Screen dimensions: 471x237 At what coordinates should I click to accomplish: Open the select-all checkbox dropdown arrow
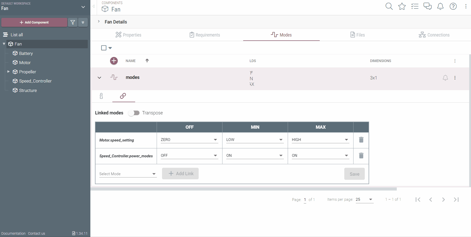coord(110,48)
